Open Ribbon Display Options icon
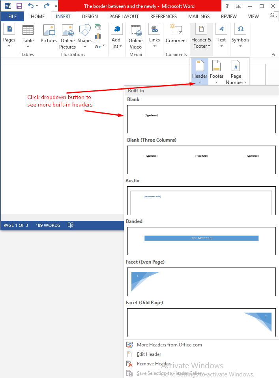 (238, 6)
